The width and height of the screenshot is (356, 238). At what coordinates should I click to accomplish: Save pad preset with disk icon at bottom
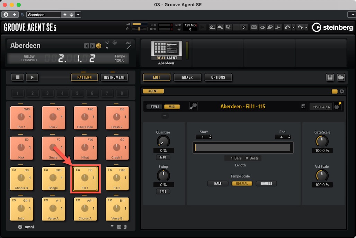[x=119, y=227]
